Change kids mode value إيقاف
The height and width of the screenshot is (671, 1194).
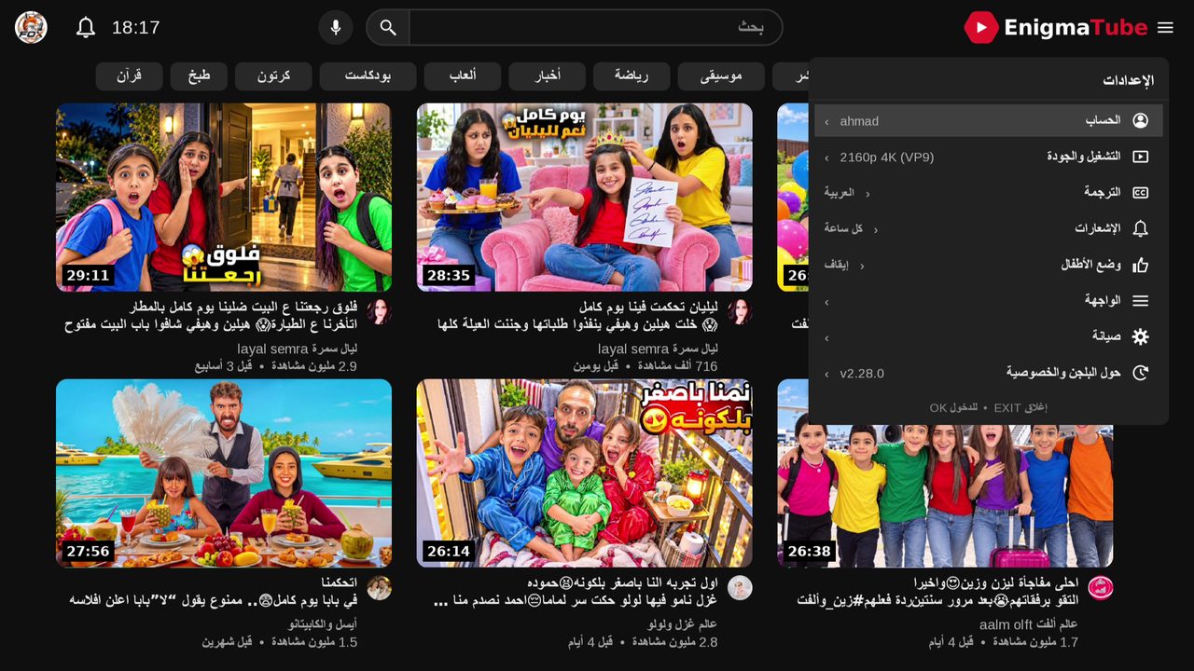point(843,265)
